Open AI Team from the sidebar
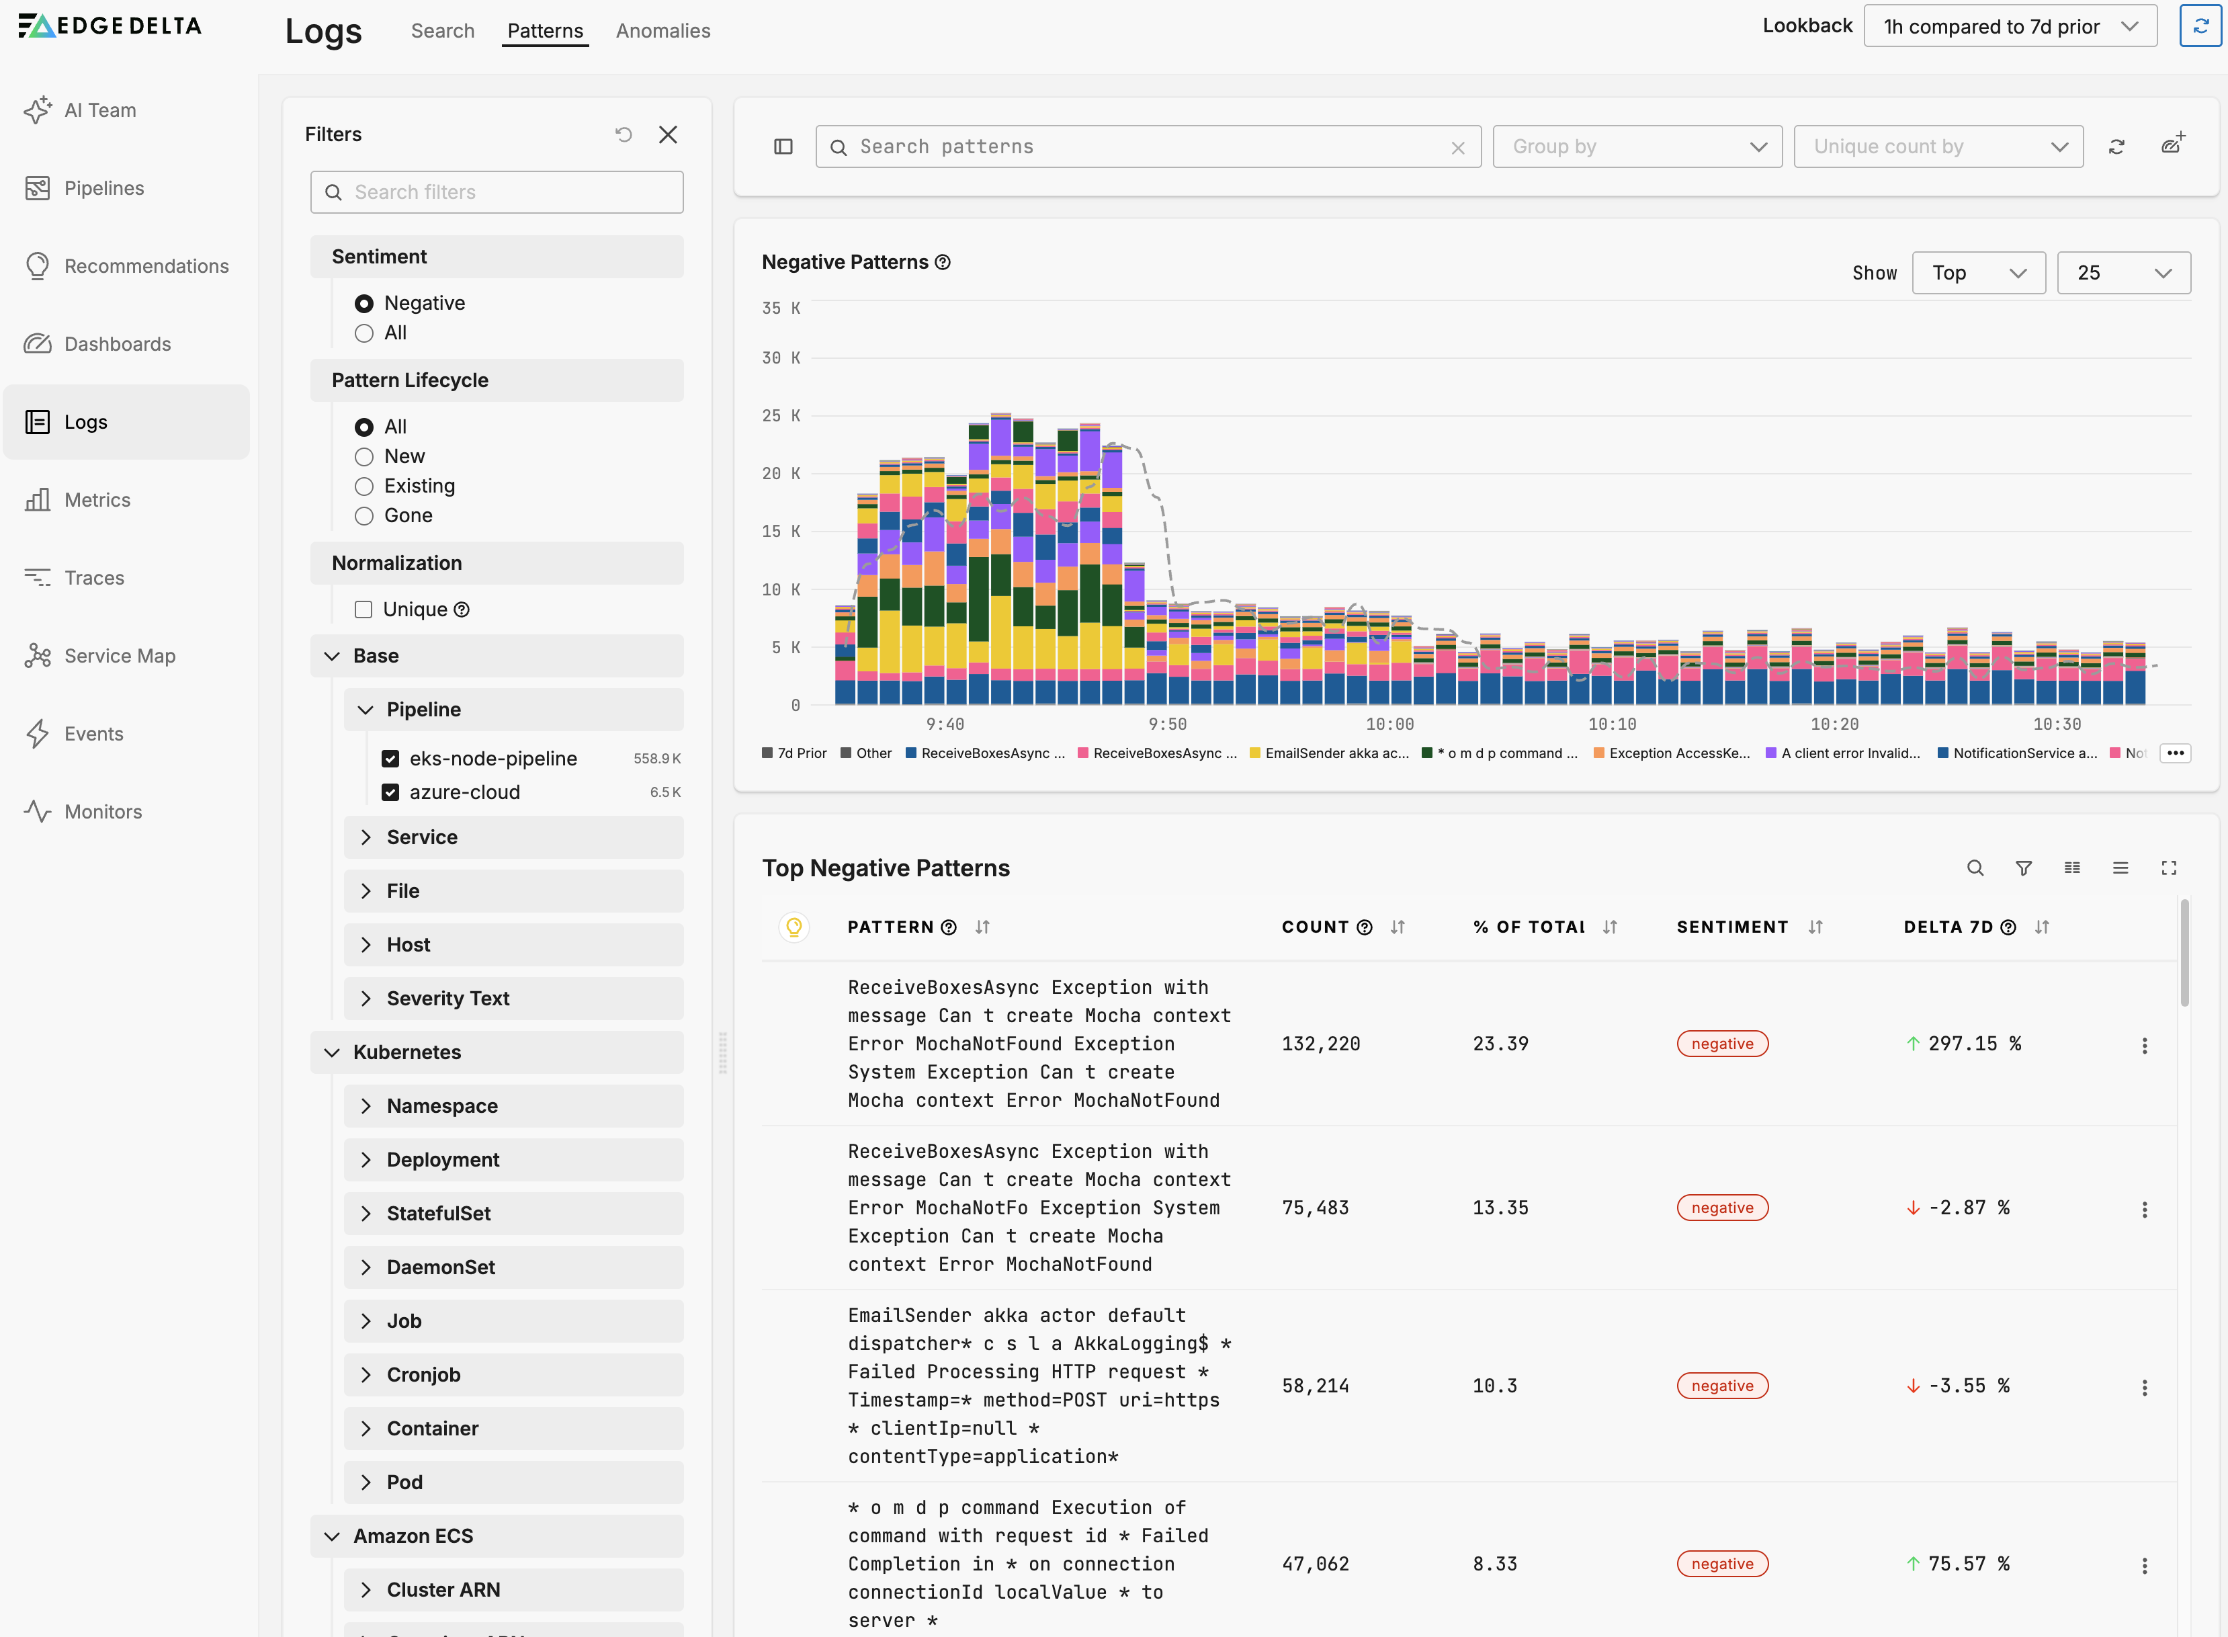Viewport: 2228px width, 1637px height. [100, 110]
